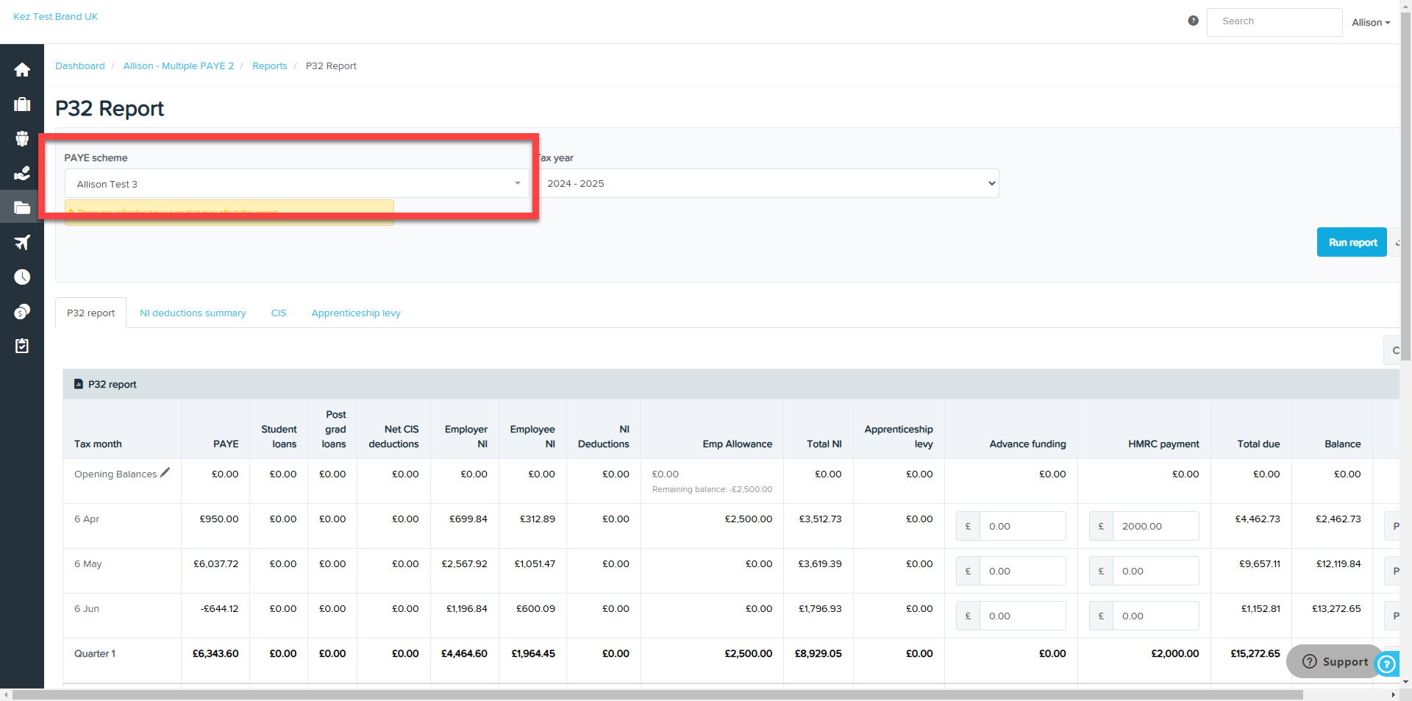Viewport: 1412px width, 701px height.
Task: Click the Run report button
Action: tap(1352, 242)
